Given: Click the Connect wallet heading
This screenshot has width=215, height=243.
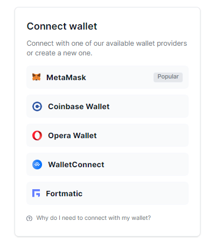Looking at the screenshot, I should (x=62, y=26).
